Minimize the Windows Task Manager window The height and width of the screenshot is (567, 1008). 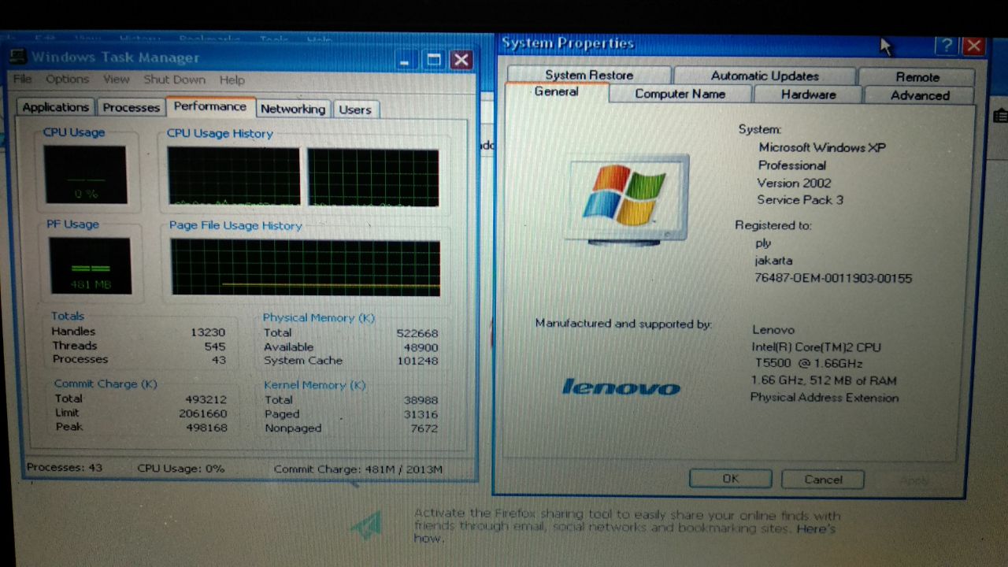406,60
